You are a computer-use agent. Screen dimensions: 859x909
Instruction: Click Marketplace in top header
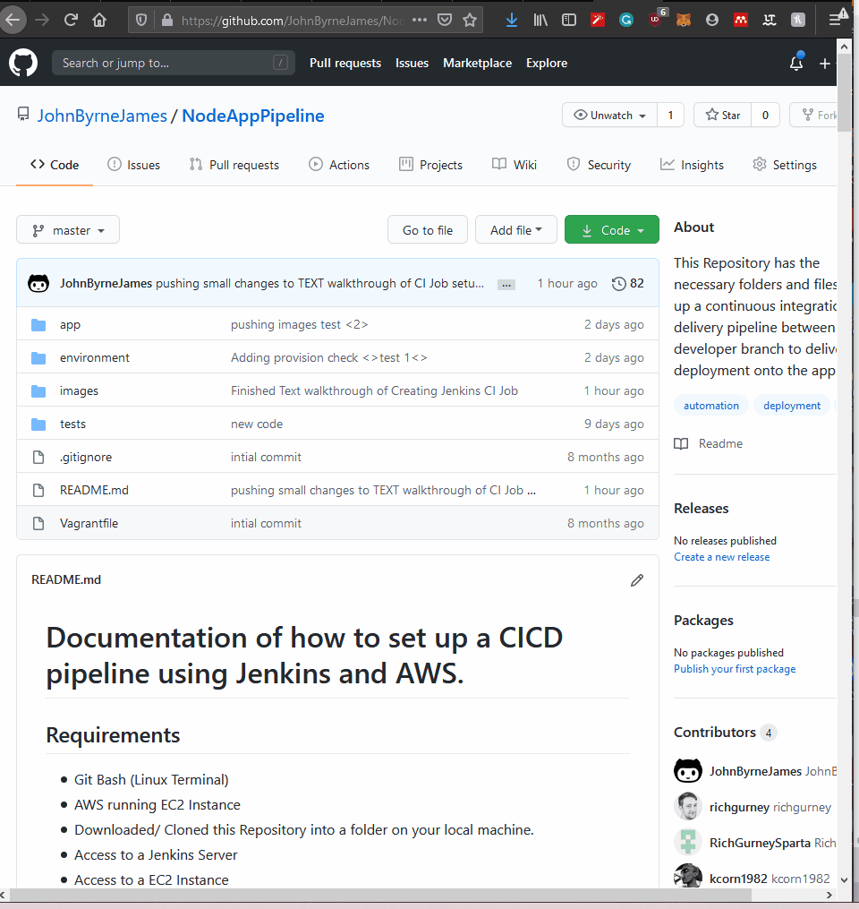tap(477, 63)
